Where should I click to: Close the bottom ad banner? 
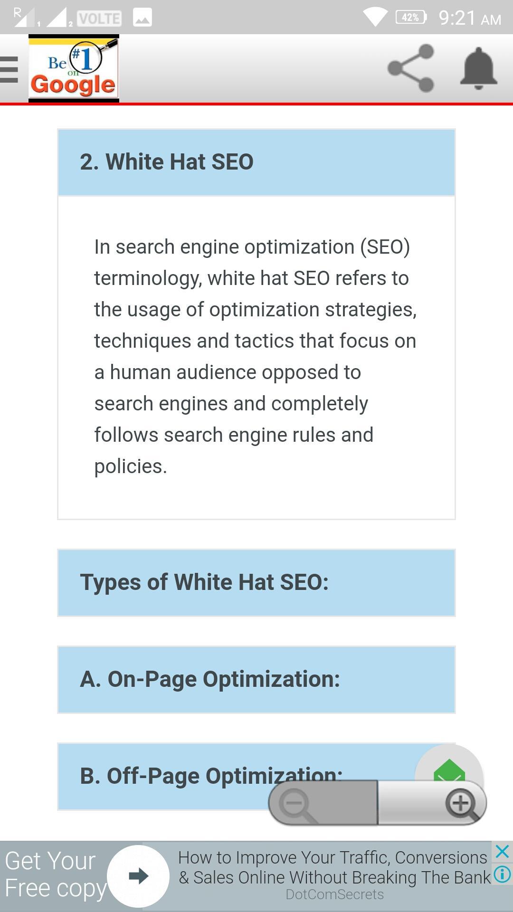click(x=502, y=852)
